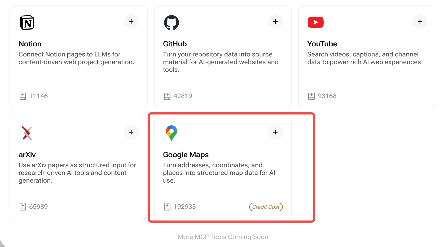
Task: Click the YouTube download count 93168
Action: coord(327,96)
